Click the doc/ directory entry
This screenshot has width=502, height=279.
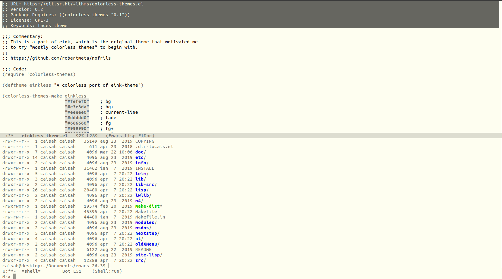(x=140, y=152)
